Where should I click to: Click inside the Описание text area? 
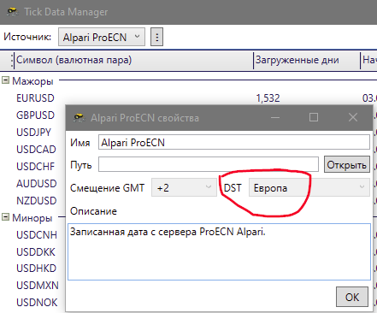point(219,252)
